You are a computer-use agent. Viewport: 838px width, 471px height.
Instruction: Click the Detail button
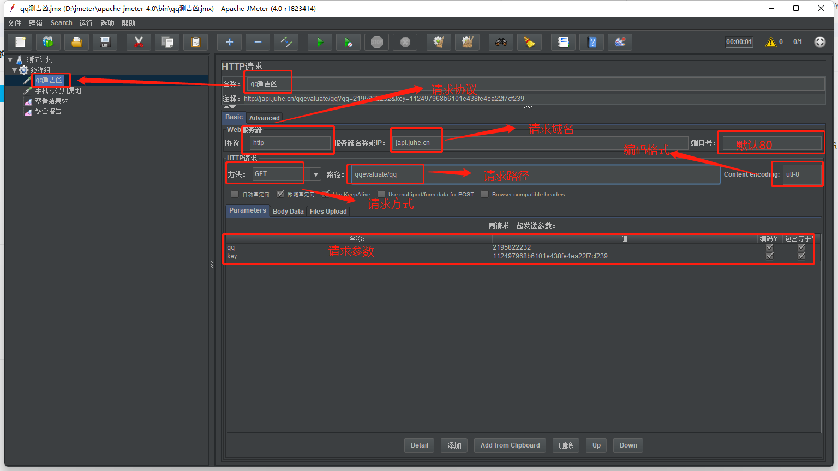click(x=420, y=445)
